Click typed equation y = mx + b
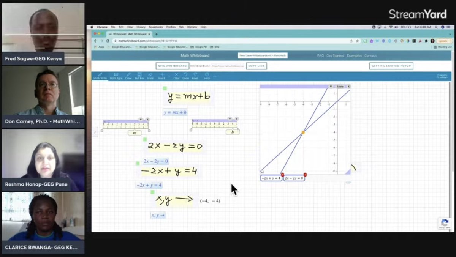 click(175, 112)
